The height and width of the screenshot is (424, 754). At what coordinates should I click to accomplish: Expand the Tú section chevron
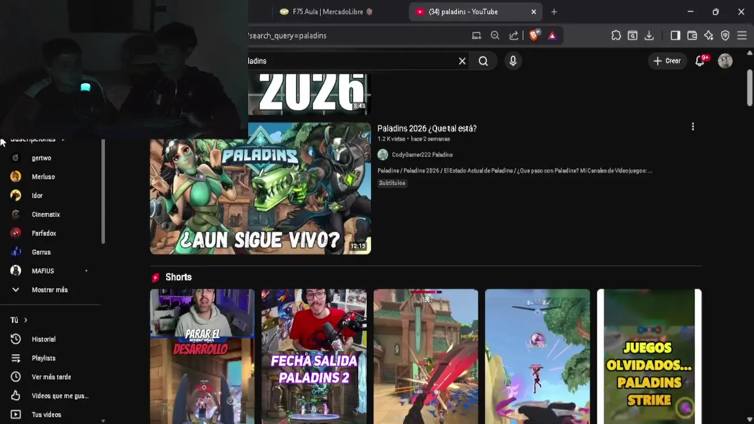click(x=25, y=320)
